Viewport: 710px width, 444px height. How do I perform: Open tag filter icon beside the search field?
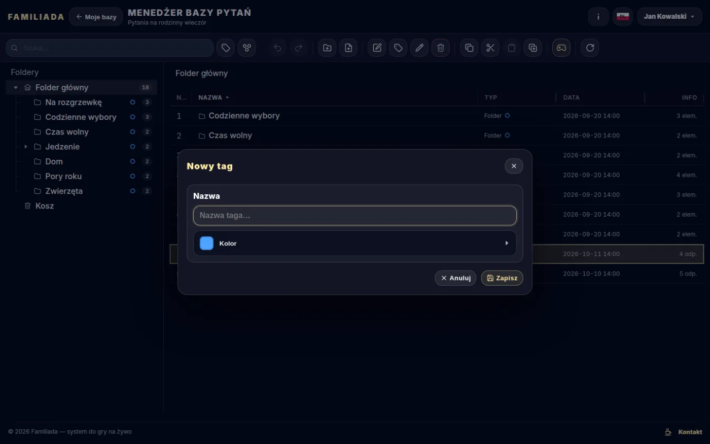tap(226, 48)
